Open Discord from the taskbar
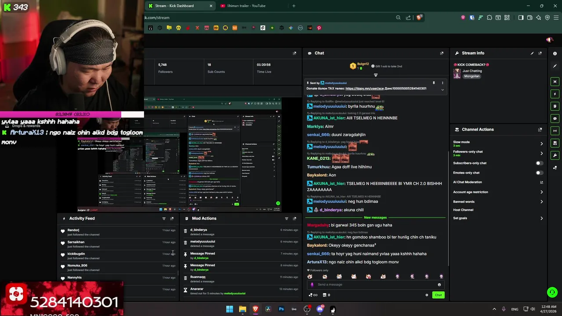562x316 pixels. [x=320, y=309]
